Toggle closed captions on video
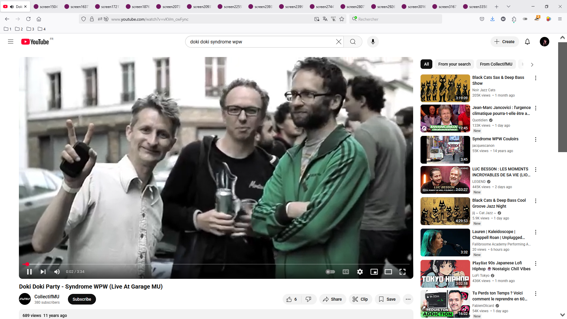The width and height of the screenshot is (567, 319). 346,272
